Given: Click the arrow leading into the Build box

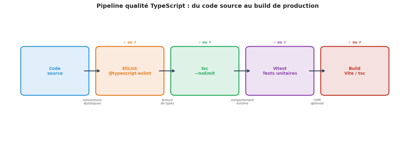Looking at the screenshot, I should pos(317,71).
